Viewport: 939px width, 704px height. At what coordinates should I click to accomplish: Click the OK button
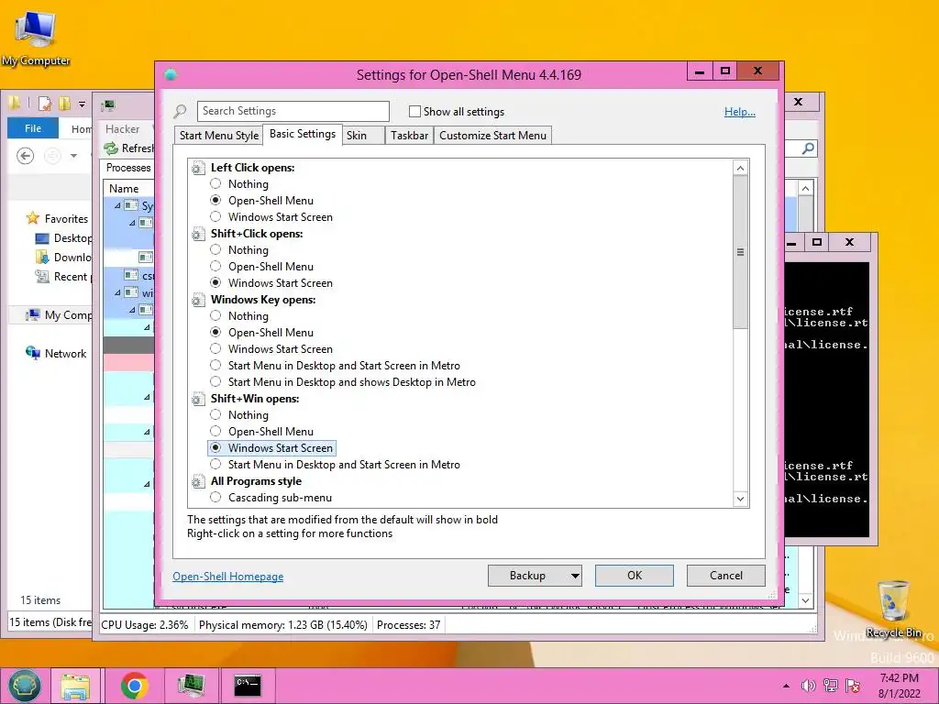(635, 576)
